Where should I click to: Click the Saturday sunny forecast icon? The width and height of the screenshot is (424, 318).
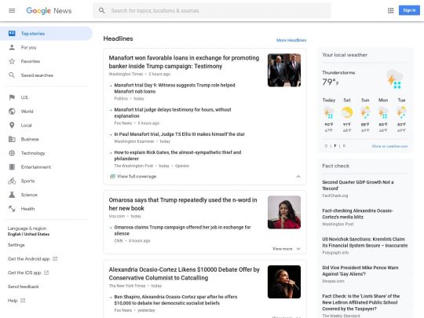(x=347, y=112)
